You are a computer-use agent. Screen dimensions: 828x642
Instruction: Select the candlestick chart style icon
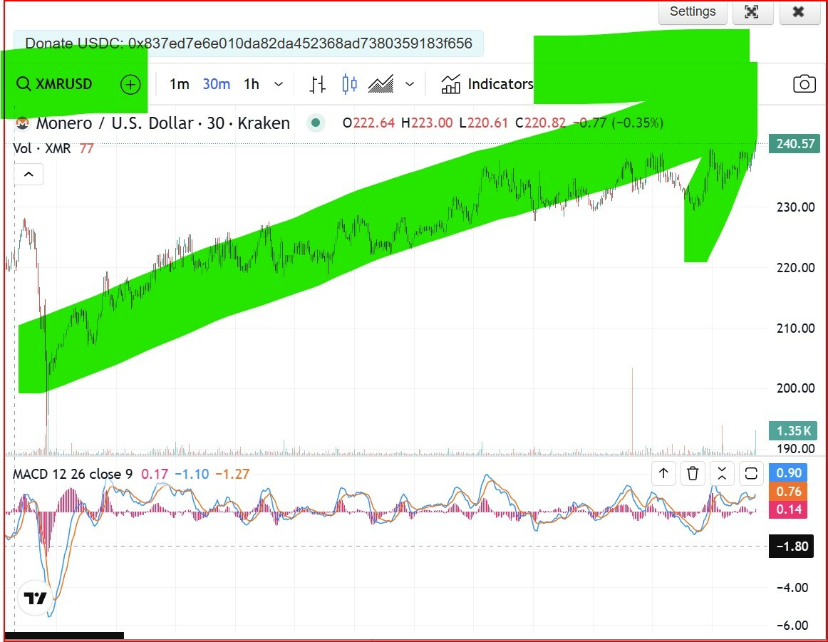pos(349,85)
